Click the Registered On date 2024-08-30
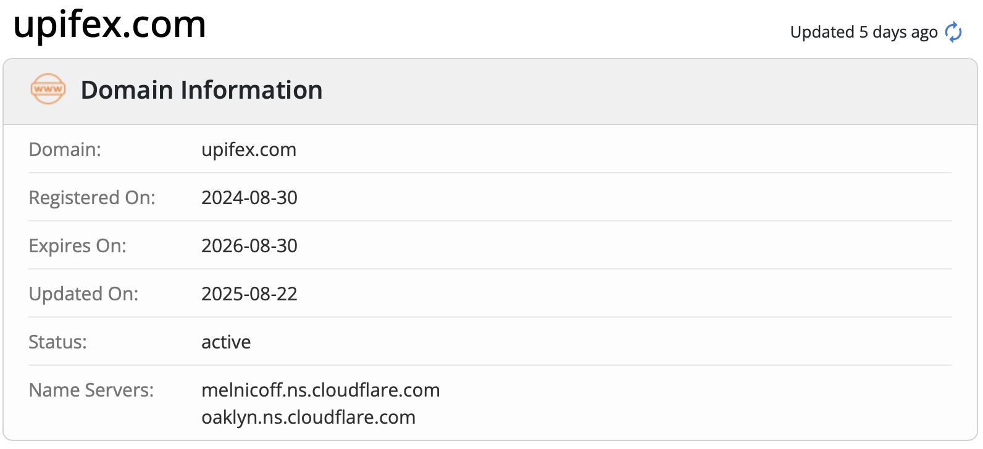983x449 pixels. coord(249,197)
